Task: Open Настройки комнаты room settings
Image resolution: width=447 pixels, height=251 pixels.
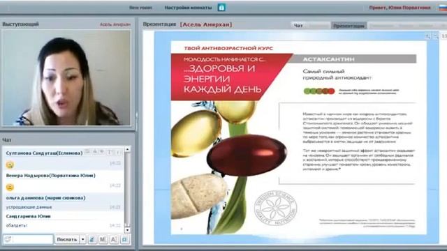Action: [x=188, y=8]
